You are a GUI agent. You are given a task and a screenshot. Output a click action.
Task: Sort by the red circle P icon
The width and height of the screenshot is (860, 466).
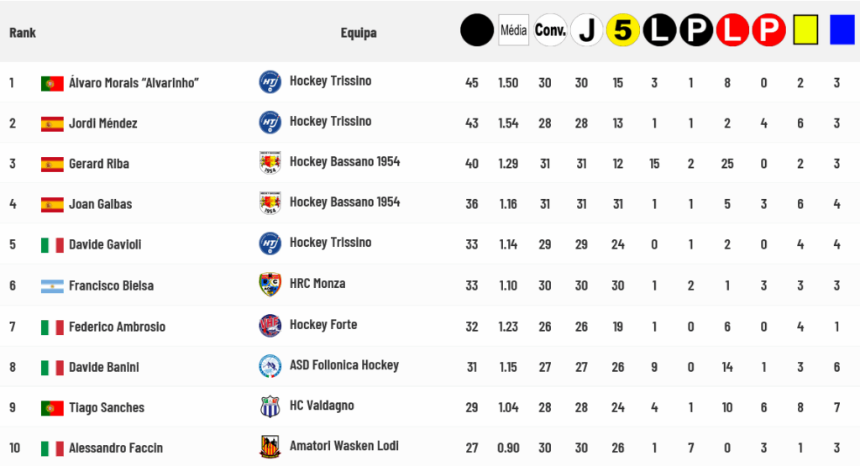point(768,30)
